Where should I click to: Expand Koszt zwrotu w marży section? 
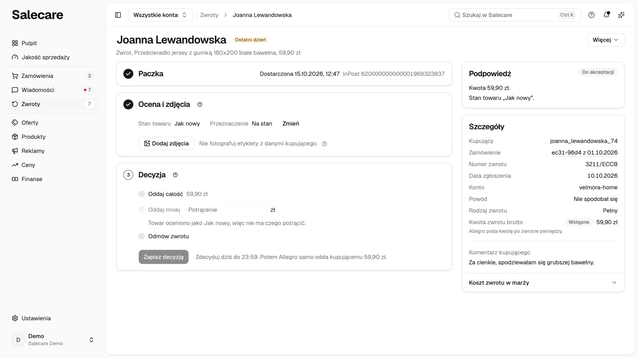pyautogui.click(x=543, y=282)
